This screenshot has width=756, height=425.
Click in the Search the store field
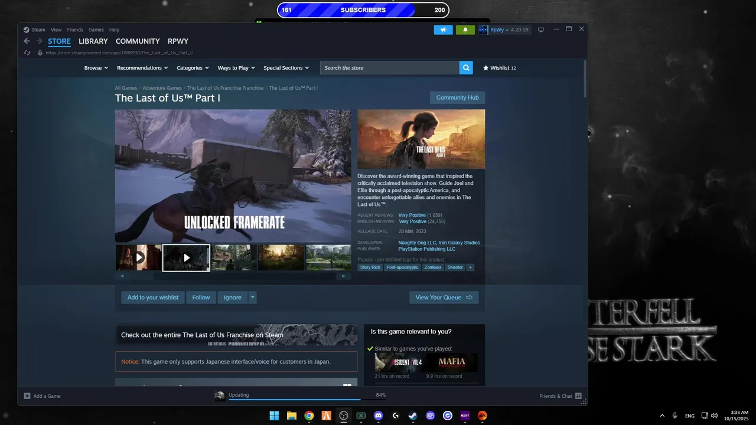[390, 68]
